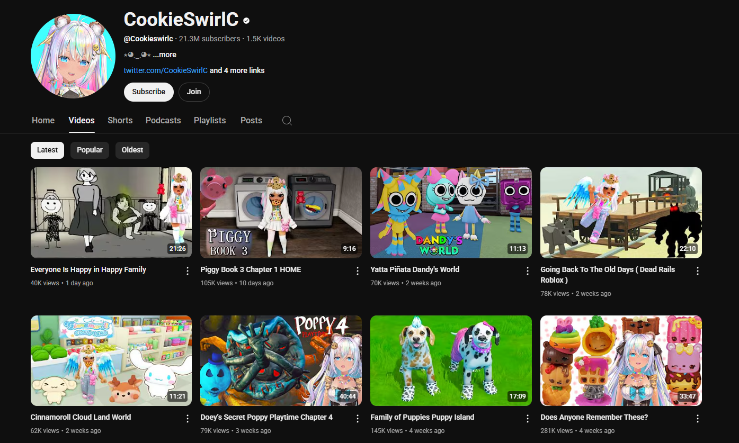Select the Oldest sort chip

tap(132, 150)
